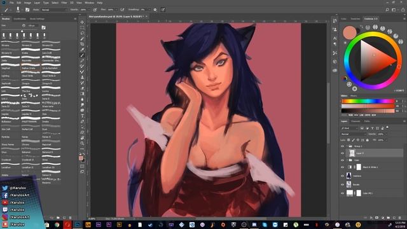Open the Brushes panel flyout menu
This screenshot has width=407, height=229.
tap(75, 18)
